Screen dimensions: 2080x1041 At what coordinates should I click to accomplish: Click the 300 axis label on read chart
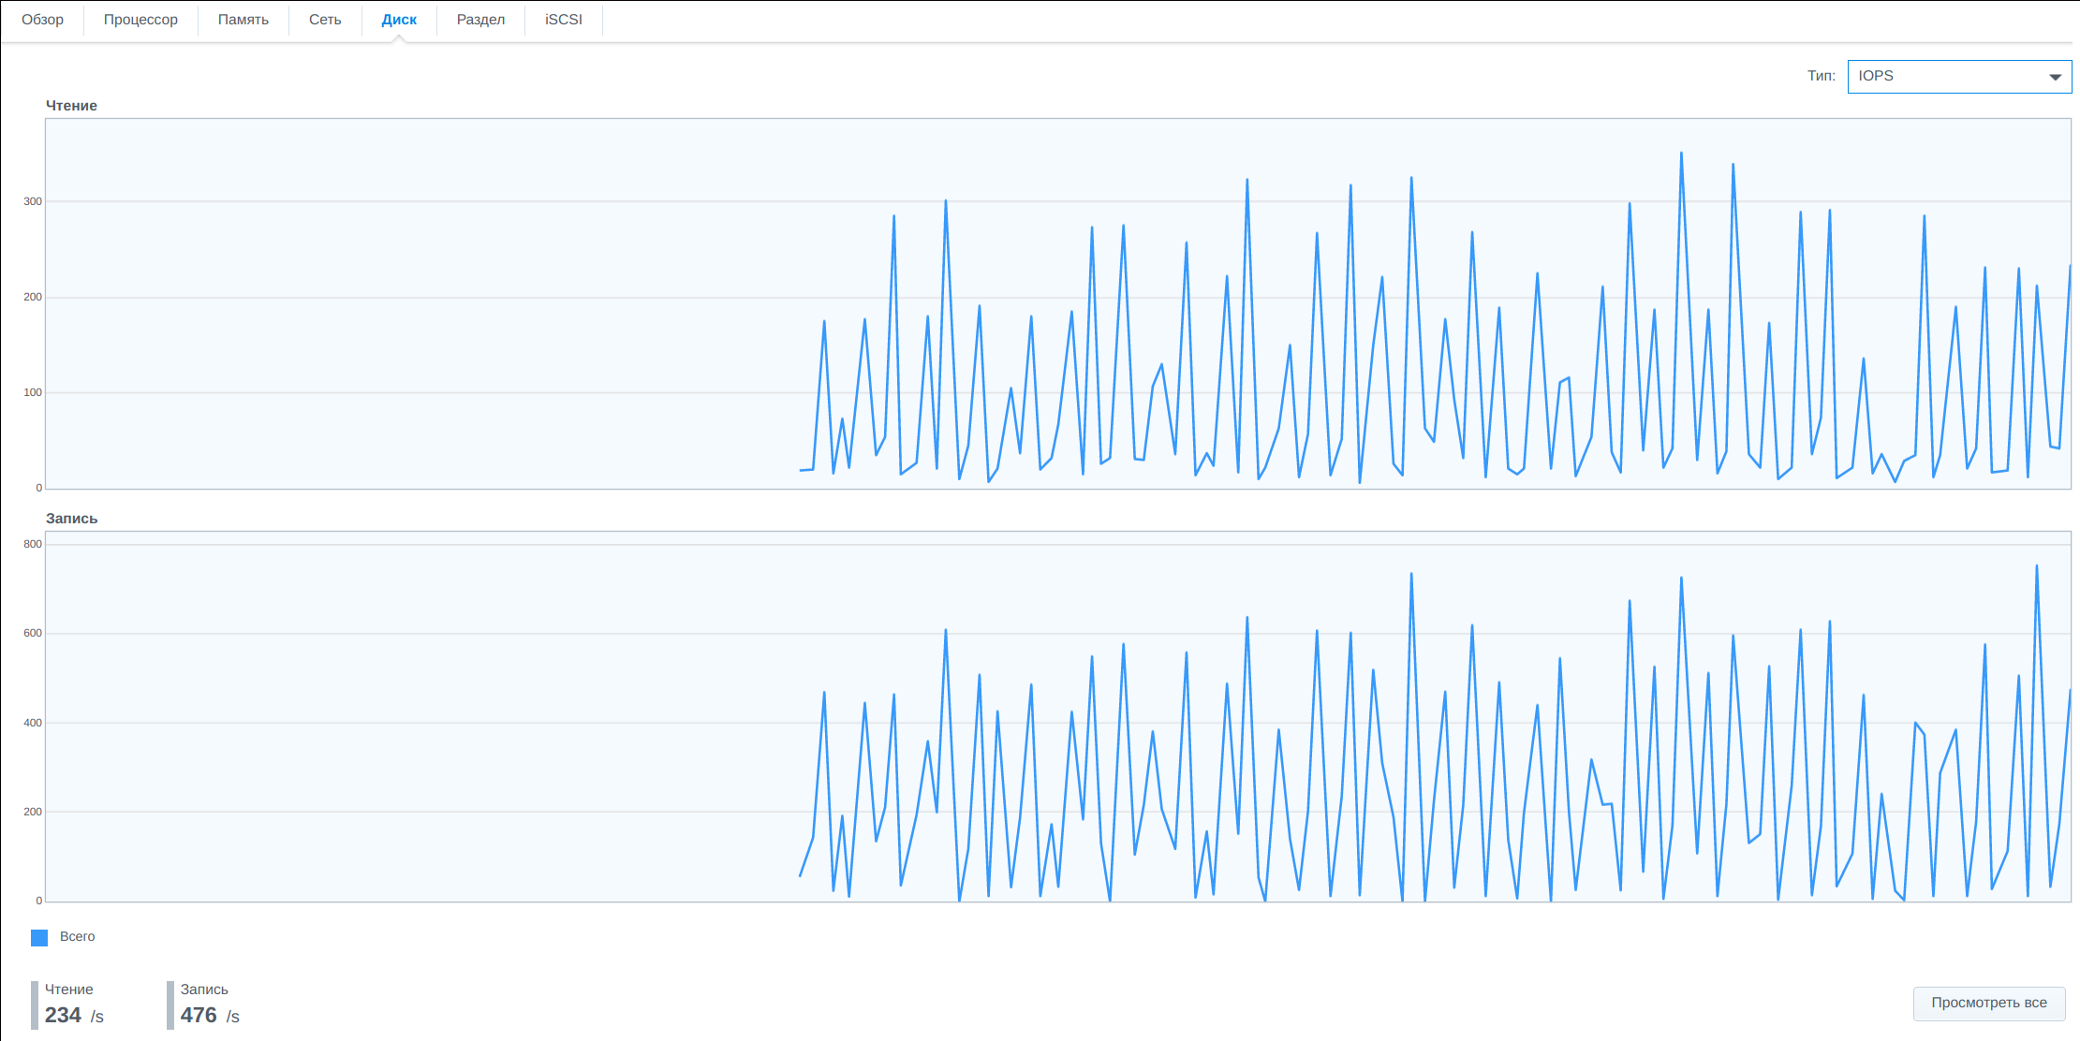pyautogui.click(x=33, y=201)
